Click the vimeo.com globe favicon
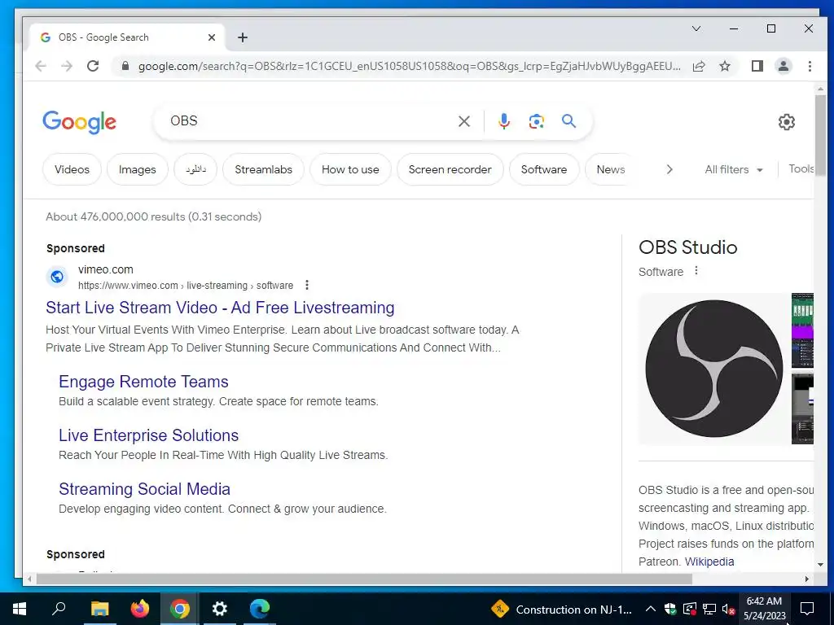834x625 pixels. tap(57, 277)
